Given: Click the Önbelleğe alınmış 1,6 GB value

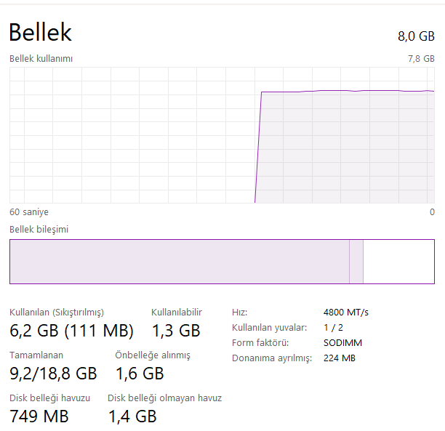Looking at the screenshot, I should point(140,374).
